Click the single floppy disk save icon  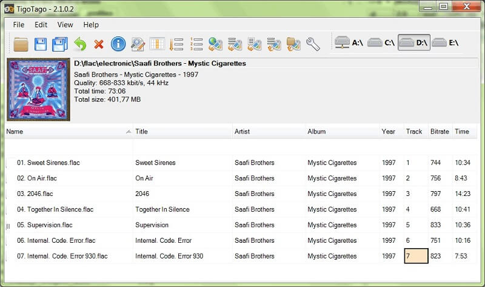(41, 44)
